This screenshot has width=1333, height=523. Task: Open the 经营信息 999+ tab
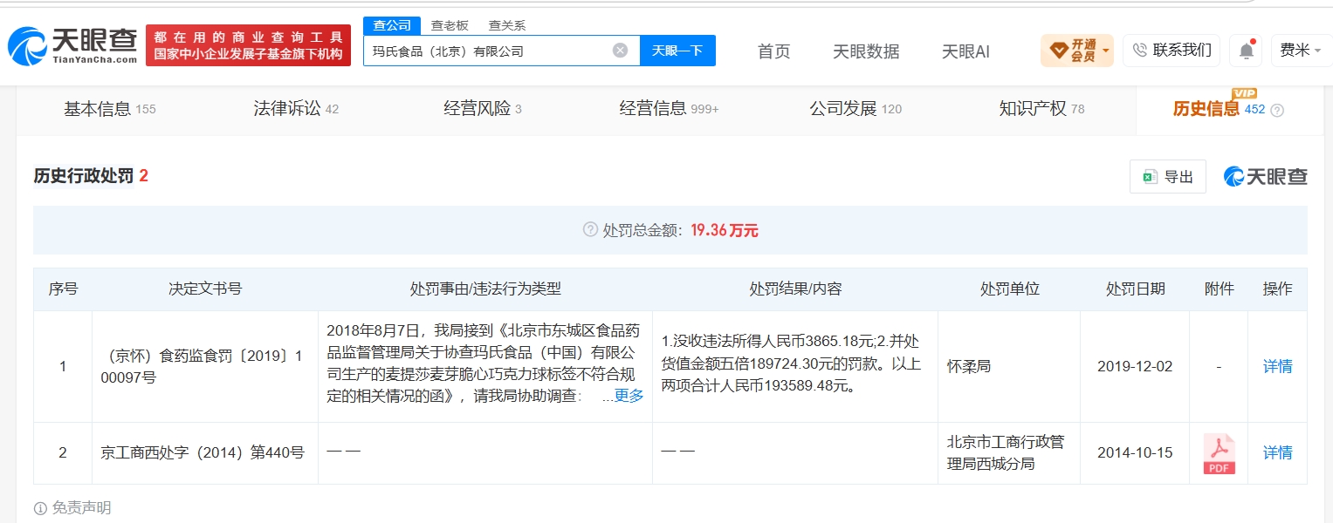point(670,109)
